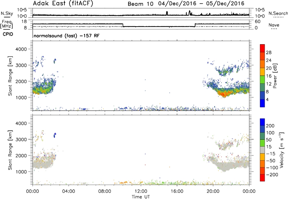Click the orange high-power echo near 21:00
The image size is (288, 199).
pyautogui.click(x=224, y=94)
